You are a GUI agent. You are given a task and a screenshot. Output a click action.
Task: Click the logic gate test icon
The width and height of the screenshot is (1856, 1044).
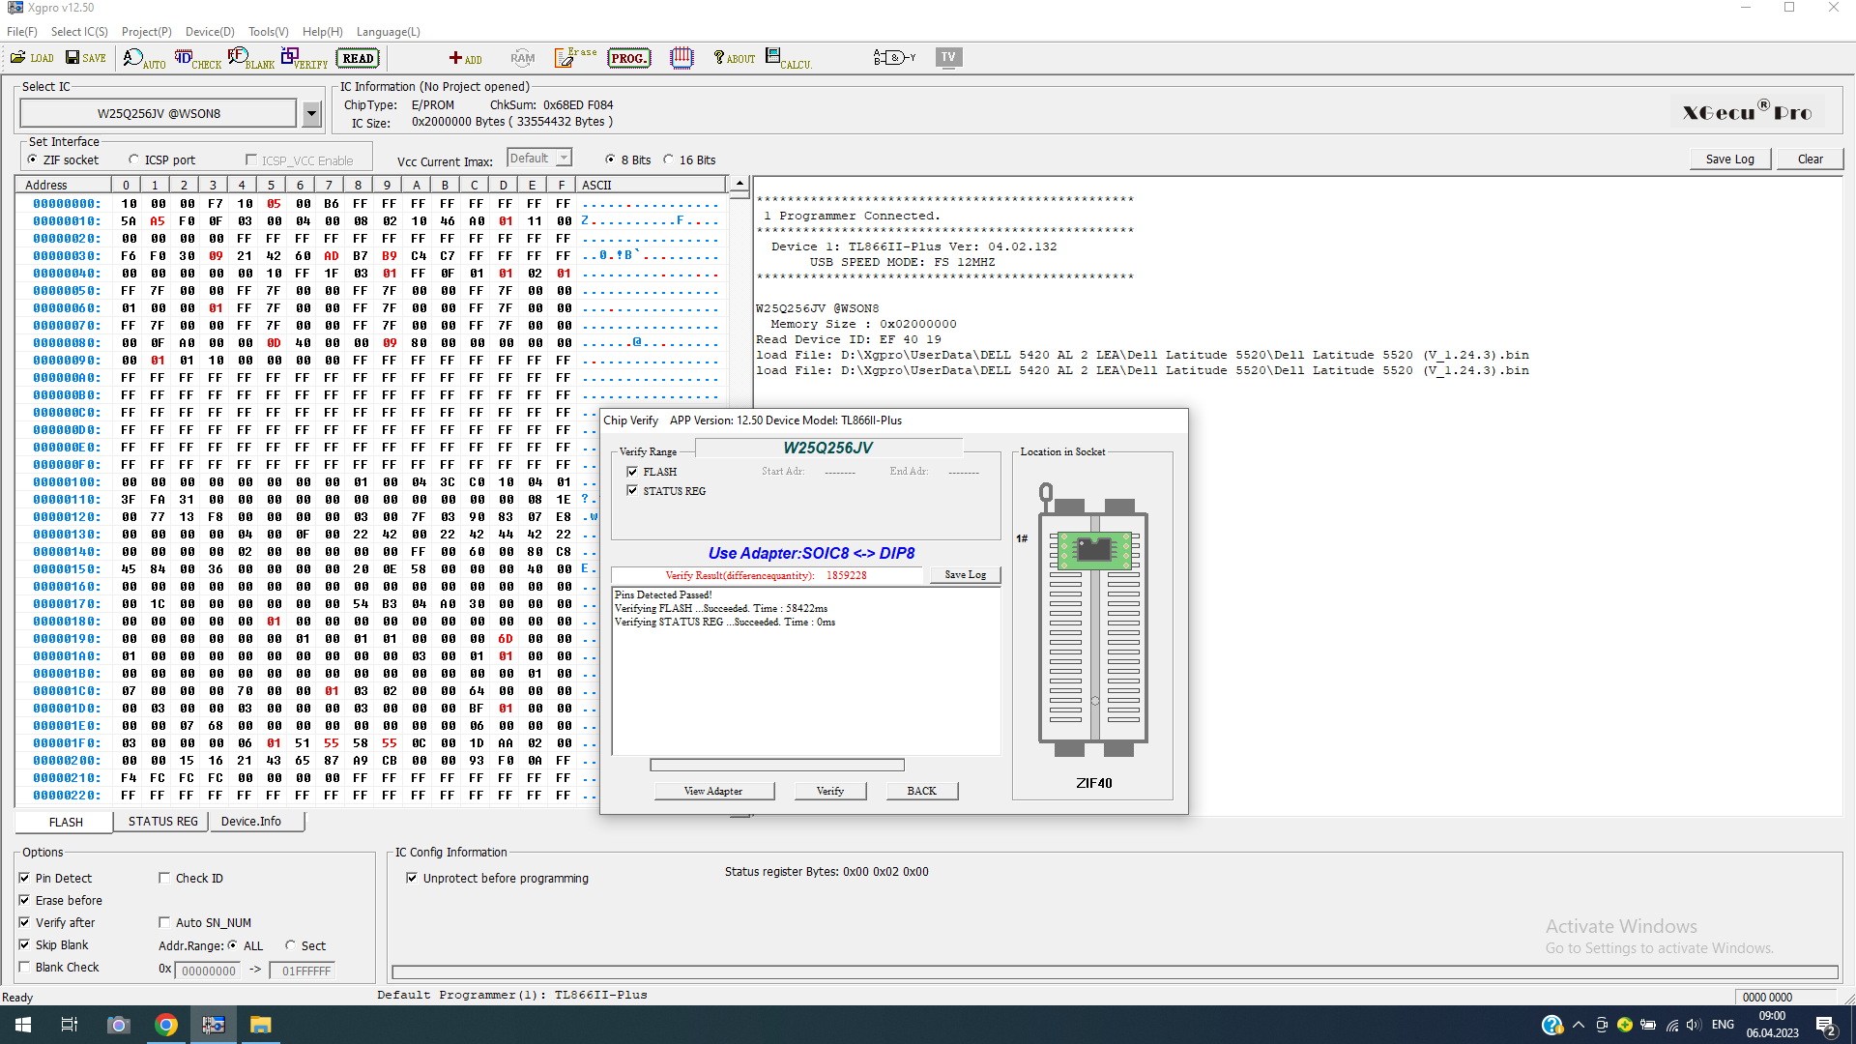[894, 58]
